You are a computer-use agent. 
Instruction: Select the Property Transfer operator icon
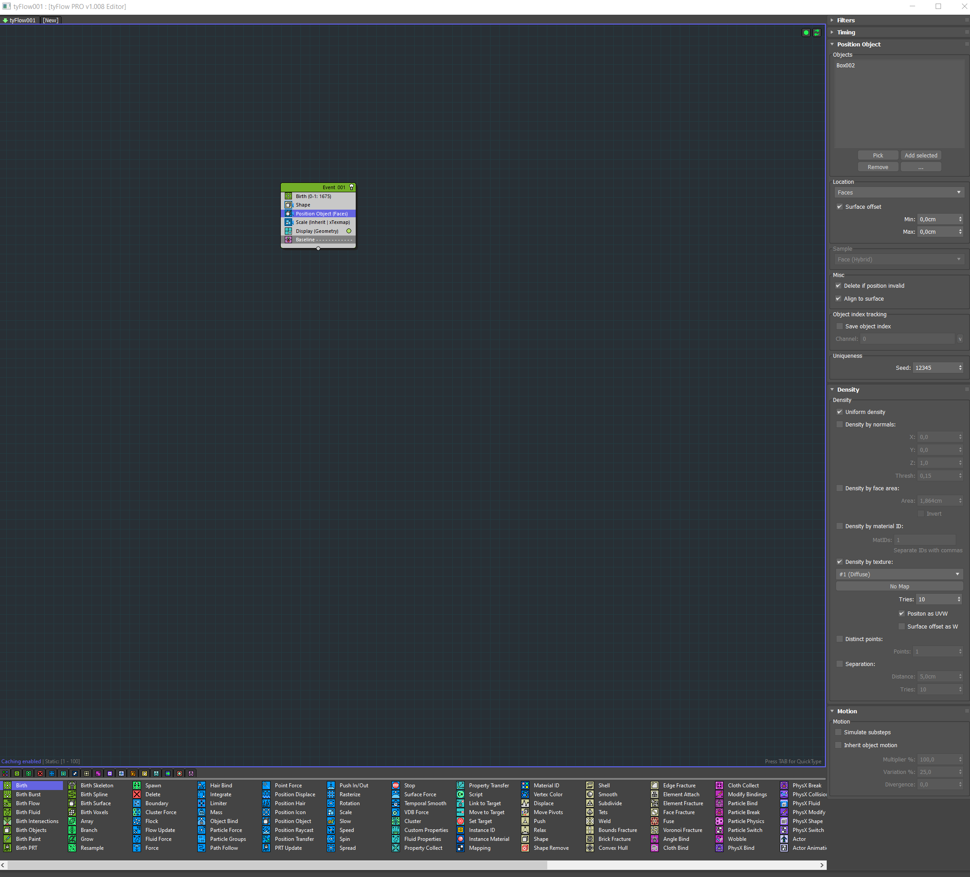[461, 785]
